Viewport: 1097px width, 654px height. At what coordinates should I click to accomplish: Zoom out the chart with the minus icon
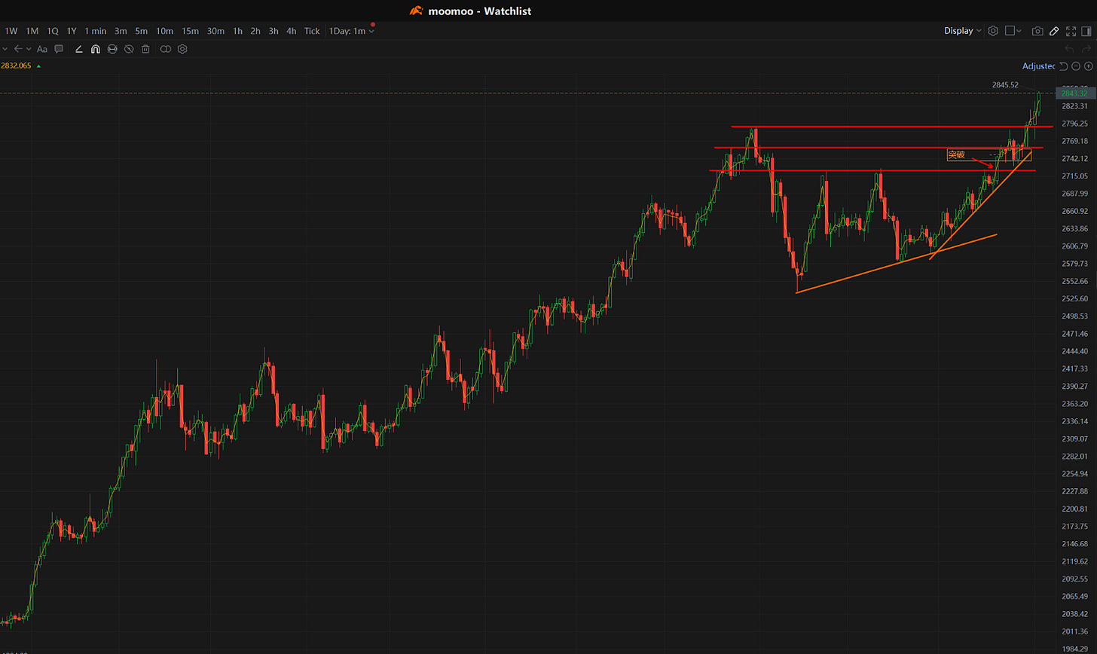pos(1076,66)
